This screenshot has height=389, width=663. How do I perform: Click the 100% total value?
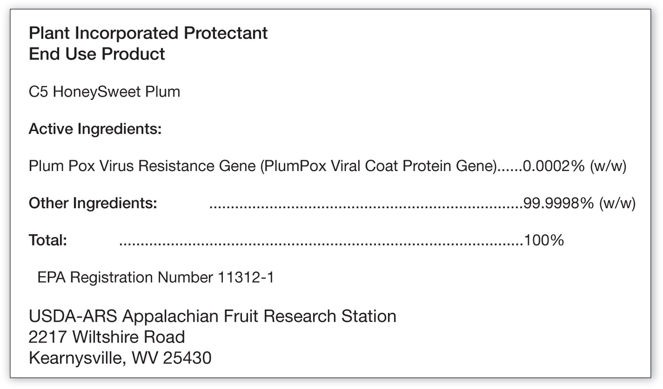(x=543, y=240)
